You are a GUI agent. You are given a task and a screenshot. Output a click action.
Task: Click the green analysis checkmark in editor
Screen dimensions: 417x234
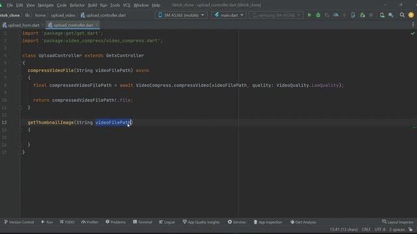click(x=412, y=33)
